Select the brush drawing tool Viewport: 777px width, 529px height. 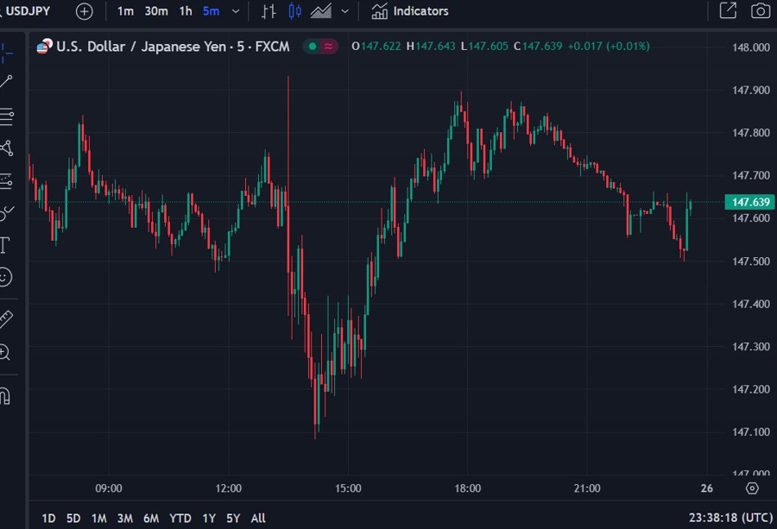[6, 213]
